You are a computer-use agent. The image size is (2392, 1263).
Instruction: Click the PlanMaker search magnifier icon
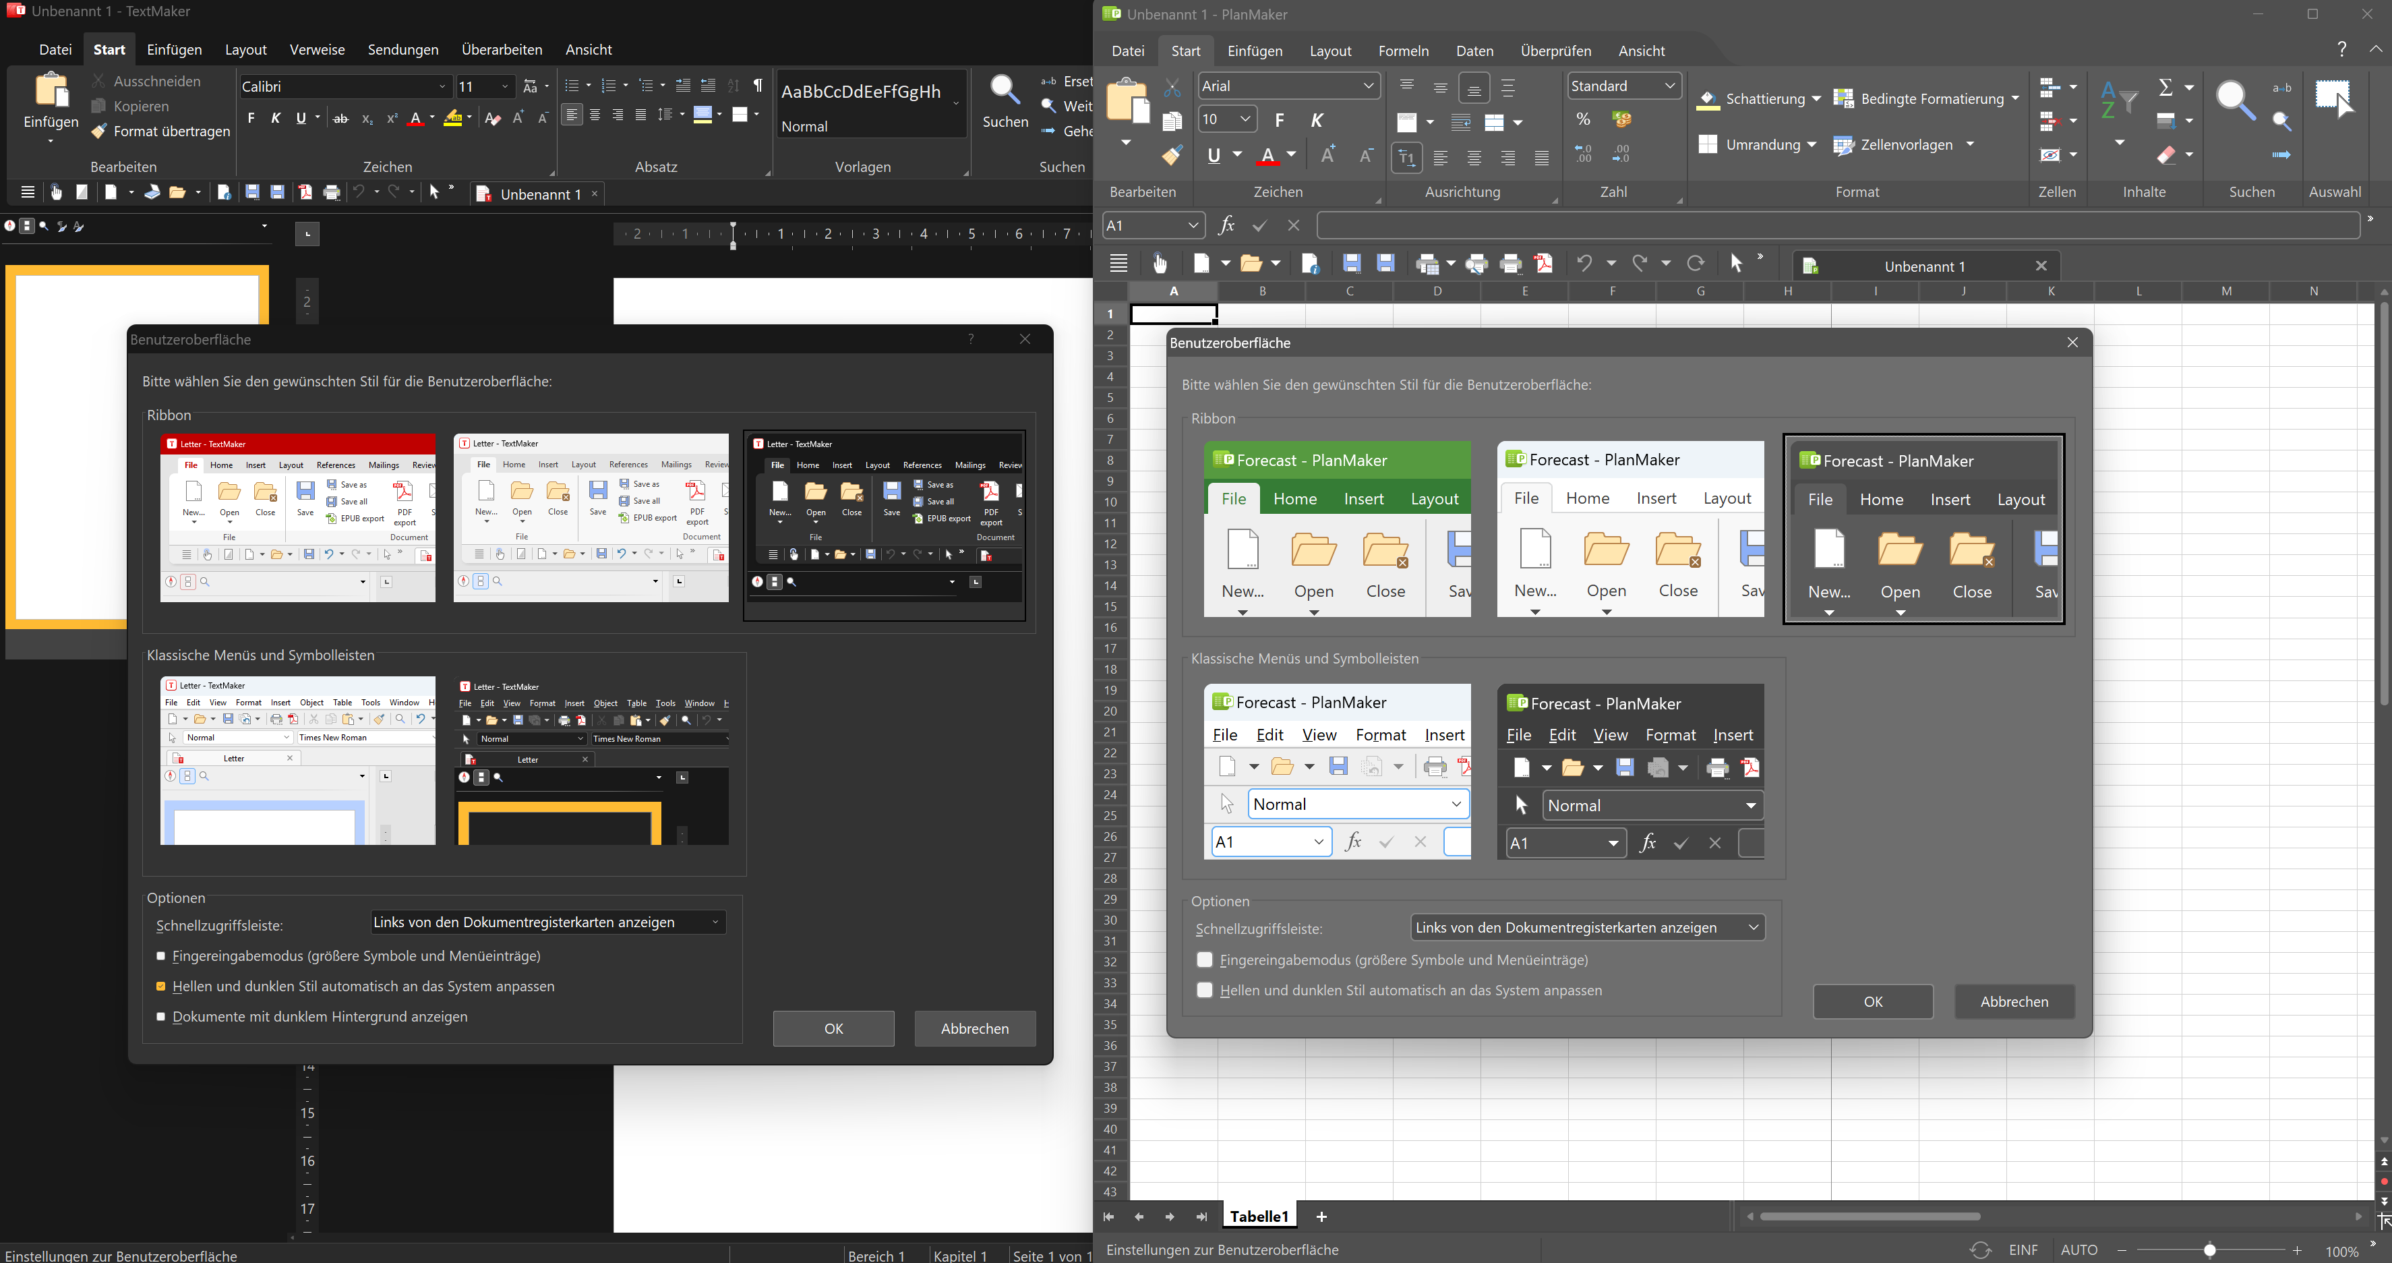click(x=2236, y=100)
